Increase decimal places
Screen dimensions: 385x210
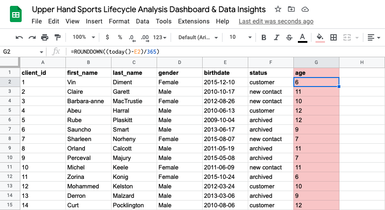145,37
